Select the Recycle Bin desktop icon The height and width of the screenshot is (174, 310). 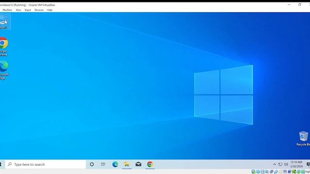304,139
